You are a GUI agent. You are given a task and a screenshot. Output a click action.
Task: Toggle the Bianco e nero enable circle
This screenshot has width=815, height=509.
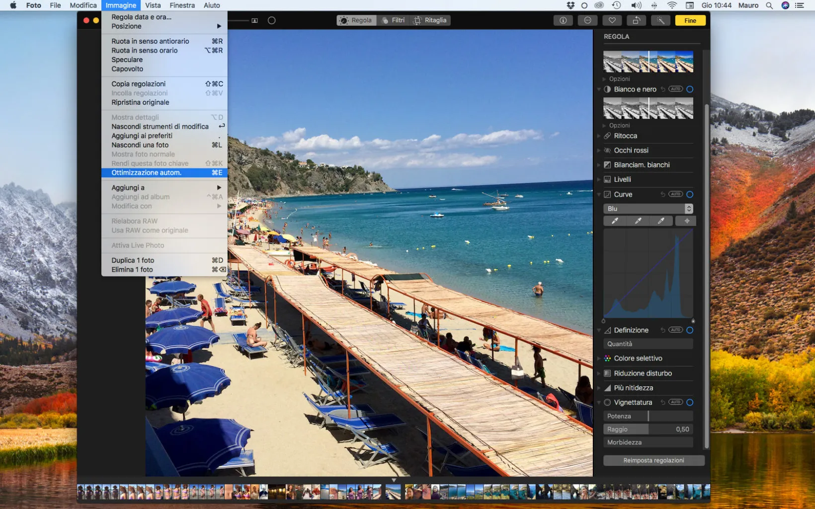pyautogui.click(x=690, y=89)
